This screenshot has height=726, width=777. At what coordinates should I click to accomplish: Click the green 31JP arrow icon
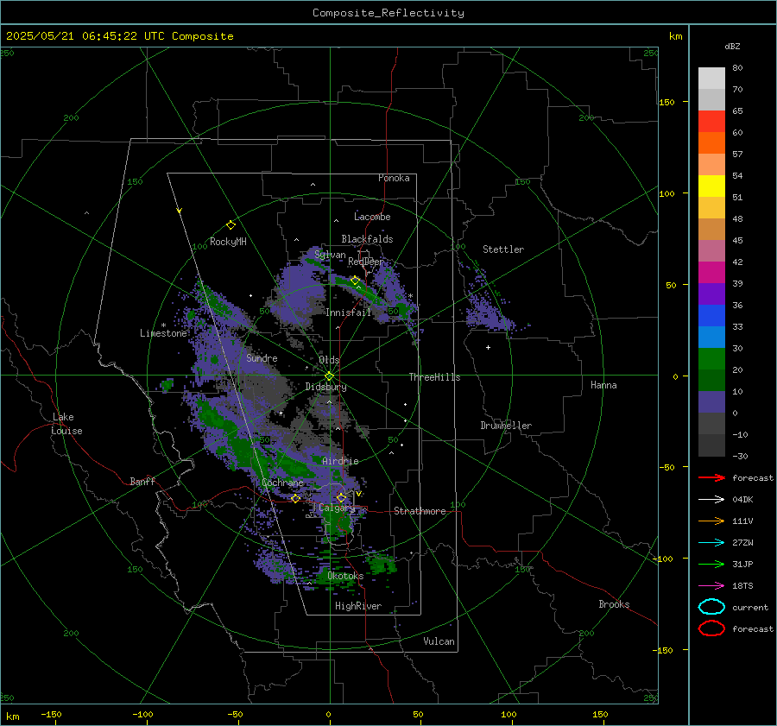(x=711, y=564)
